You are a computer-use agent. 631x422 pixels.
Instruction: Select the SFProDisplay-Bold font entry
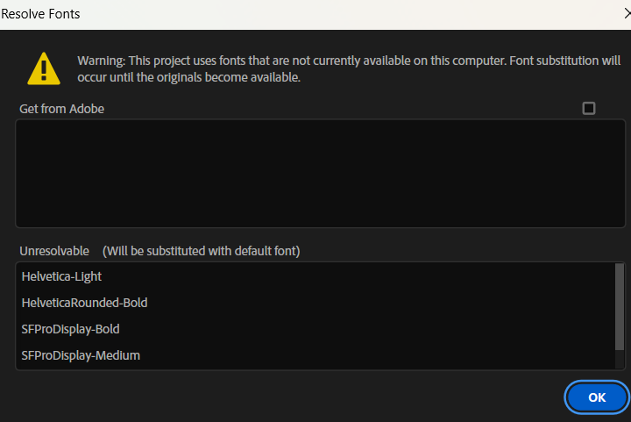70,329
